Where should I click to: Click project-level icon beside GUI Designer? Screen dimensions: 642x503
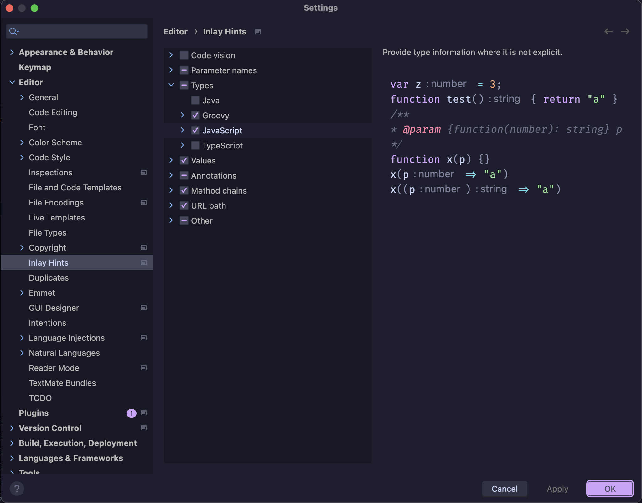coord(144,308)
